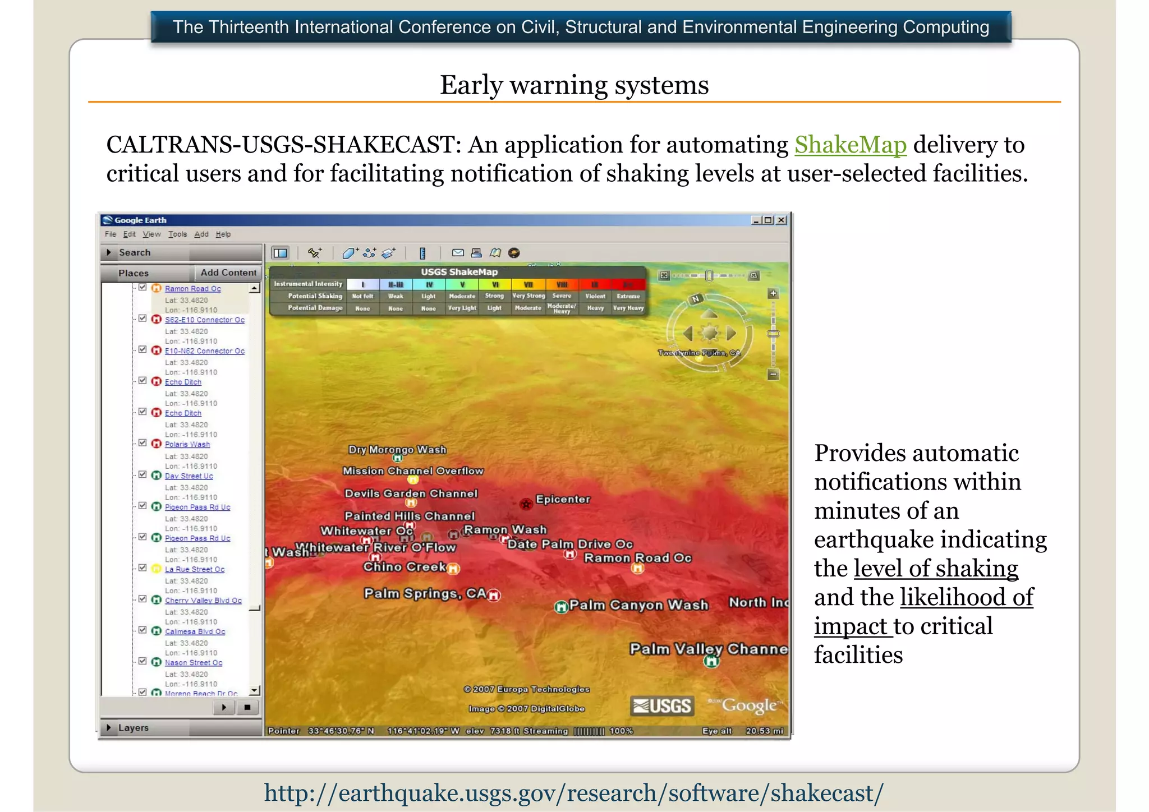The width and height of the screenshot is (1149, 812).
Task: Click the minus zoom-out button
Action: tap(773, 374)
